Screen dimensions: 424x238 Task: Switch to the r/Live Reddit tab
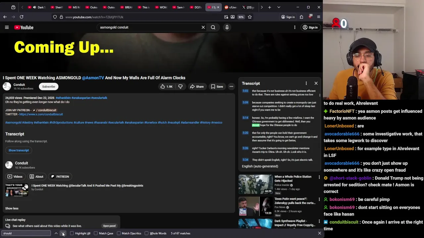(231, 7)
